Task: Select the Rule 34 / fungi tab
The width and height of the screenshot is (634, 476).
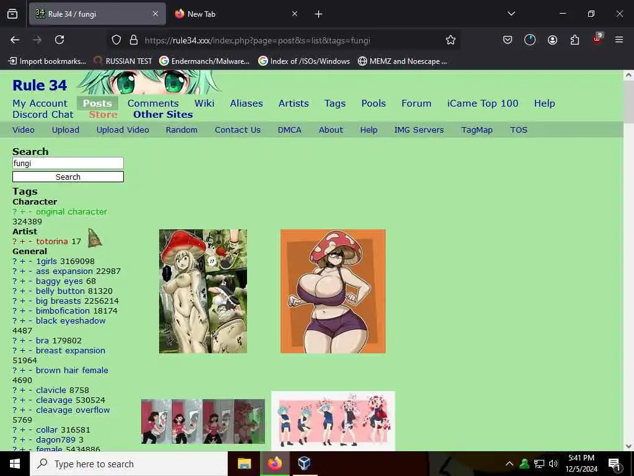Action: pyautogui.click(x=97, y=14)
